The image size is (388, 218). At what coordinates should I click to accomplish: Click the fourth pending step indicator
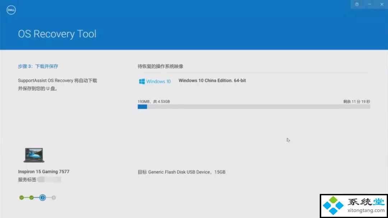click(x=54, y=198)
